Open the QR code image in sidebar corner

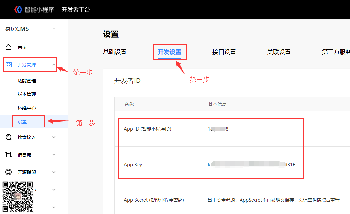pyautogui.click(x=18, y=197)
